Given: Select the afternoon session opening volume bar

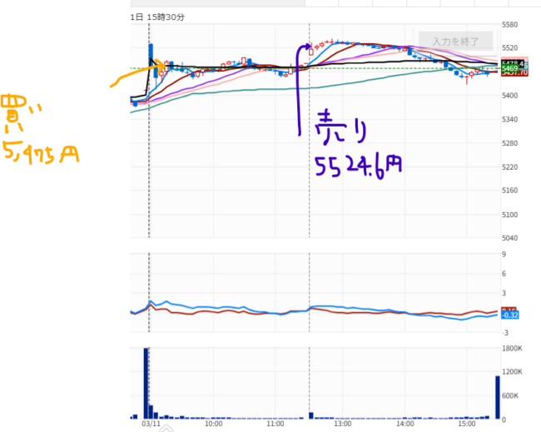Looking at the screenshot, I should tap(310, 415).
